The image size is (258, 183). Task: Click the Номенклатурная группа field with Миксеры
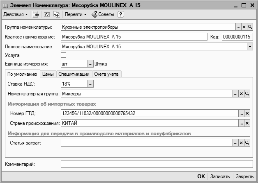pos(147,94)
